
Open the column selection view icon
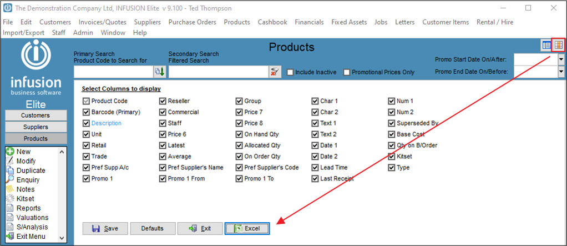pyautogui.click(x=558, y=45)
